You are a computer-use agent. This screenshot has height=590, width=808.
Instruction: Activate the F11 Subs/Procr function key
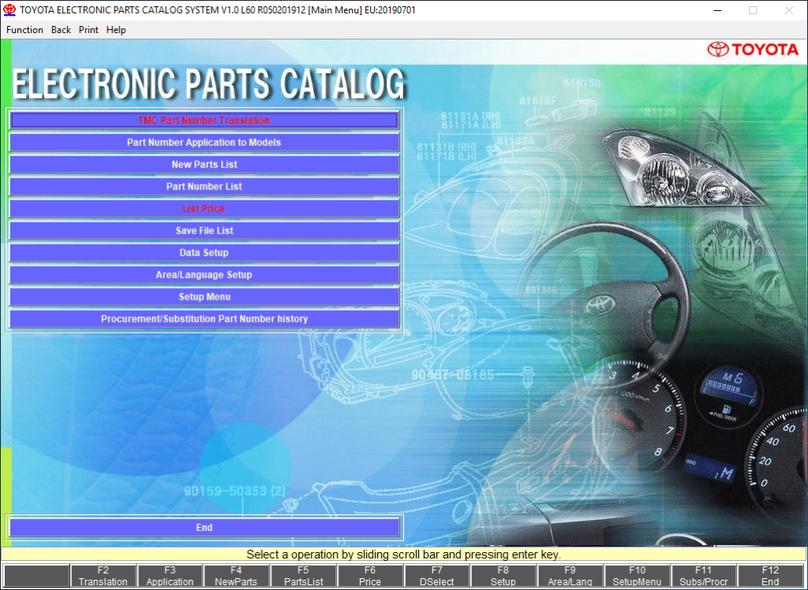click(x=703, y=577)
